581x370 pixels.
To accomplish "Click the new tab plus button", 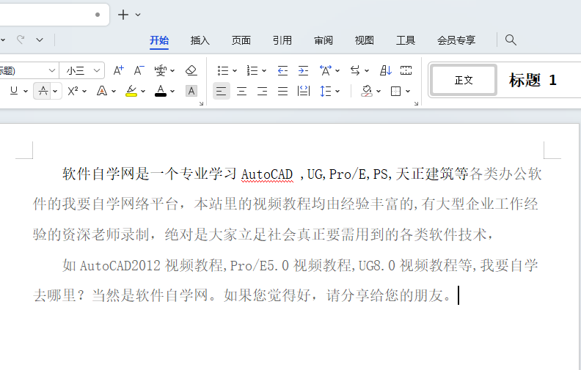I will [x=123, y=15].
